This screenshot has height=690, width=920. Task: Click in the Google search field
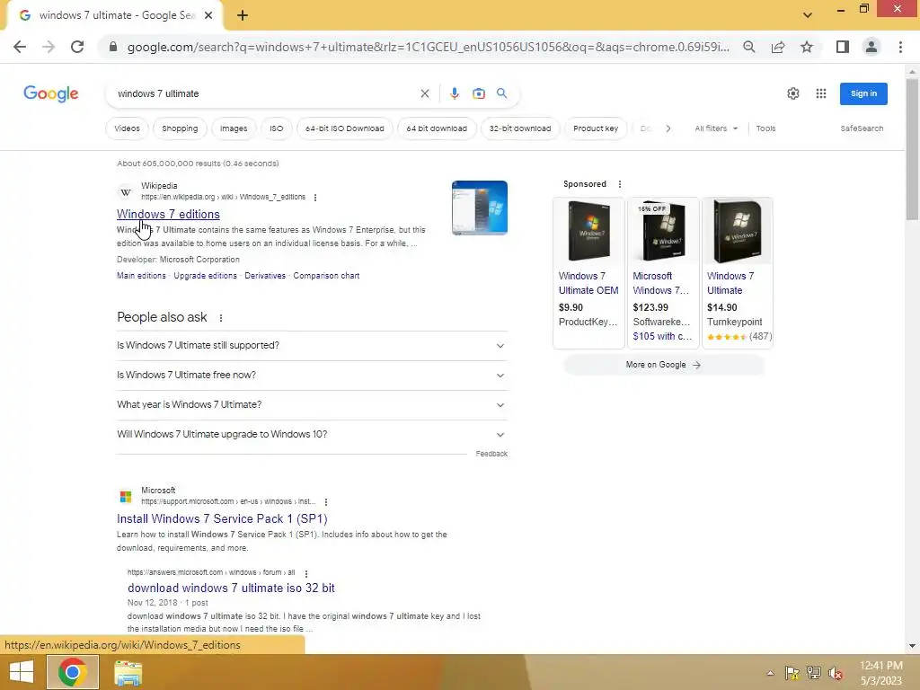(x=264, y=93)
